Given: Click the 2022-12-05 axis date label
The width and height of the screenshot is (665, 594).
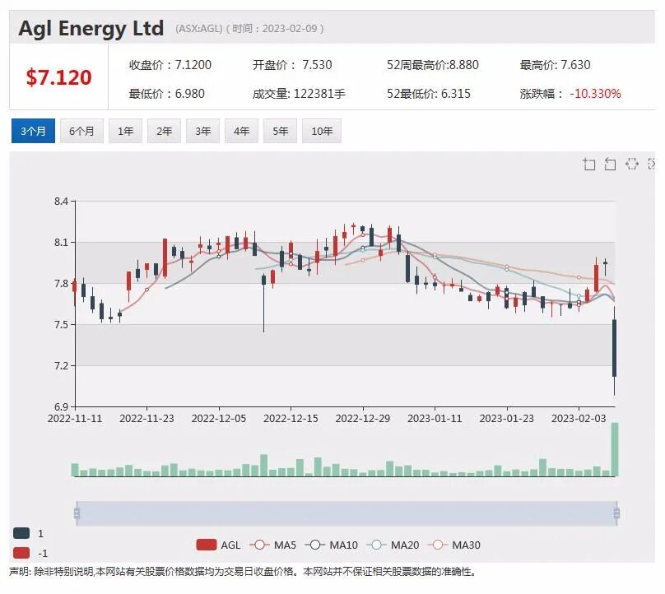Looking at the screenshot, I should click(x=219, y=419).
